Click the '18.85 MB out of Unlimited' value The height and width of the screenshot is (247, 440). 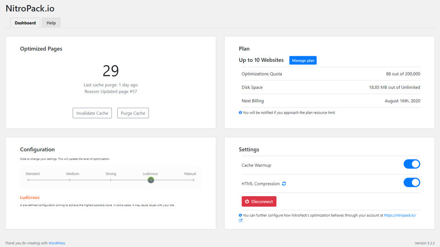click(x=395, y=87)
